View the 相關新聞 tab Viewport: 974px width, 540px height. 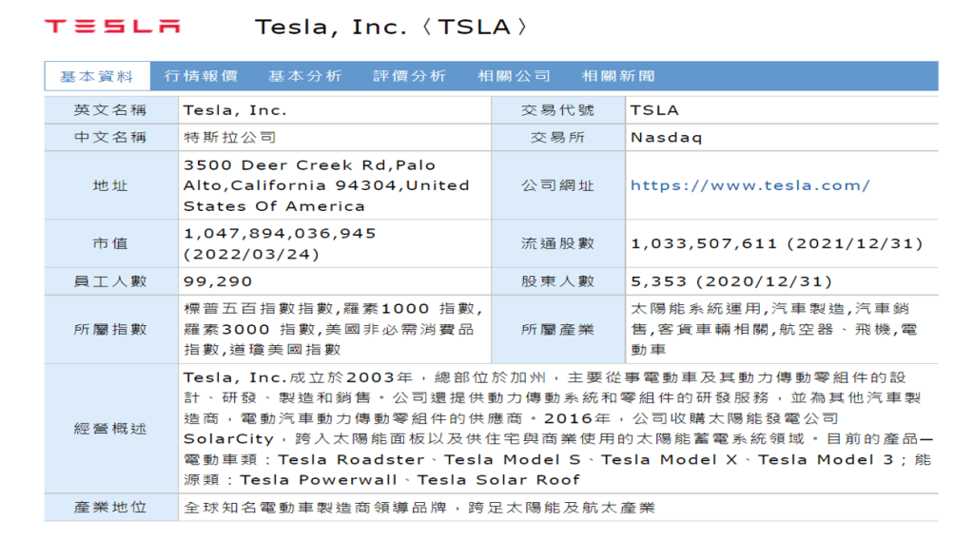(618, 76)
